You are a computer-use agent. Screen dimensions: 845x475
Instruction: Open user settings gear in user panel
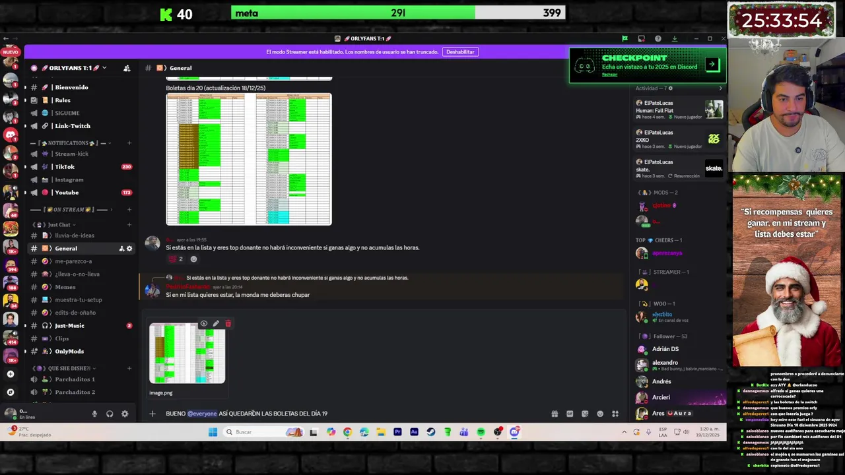pyautogui.click(x=125, y=414)
